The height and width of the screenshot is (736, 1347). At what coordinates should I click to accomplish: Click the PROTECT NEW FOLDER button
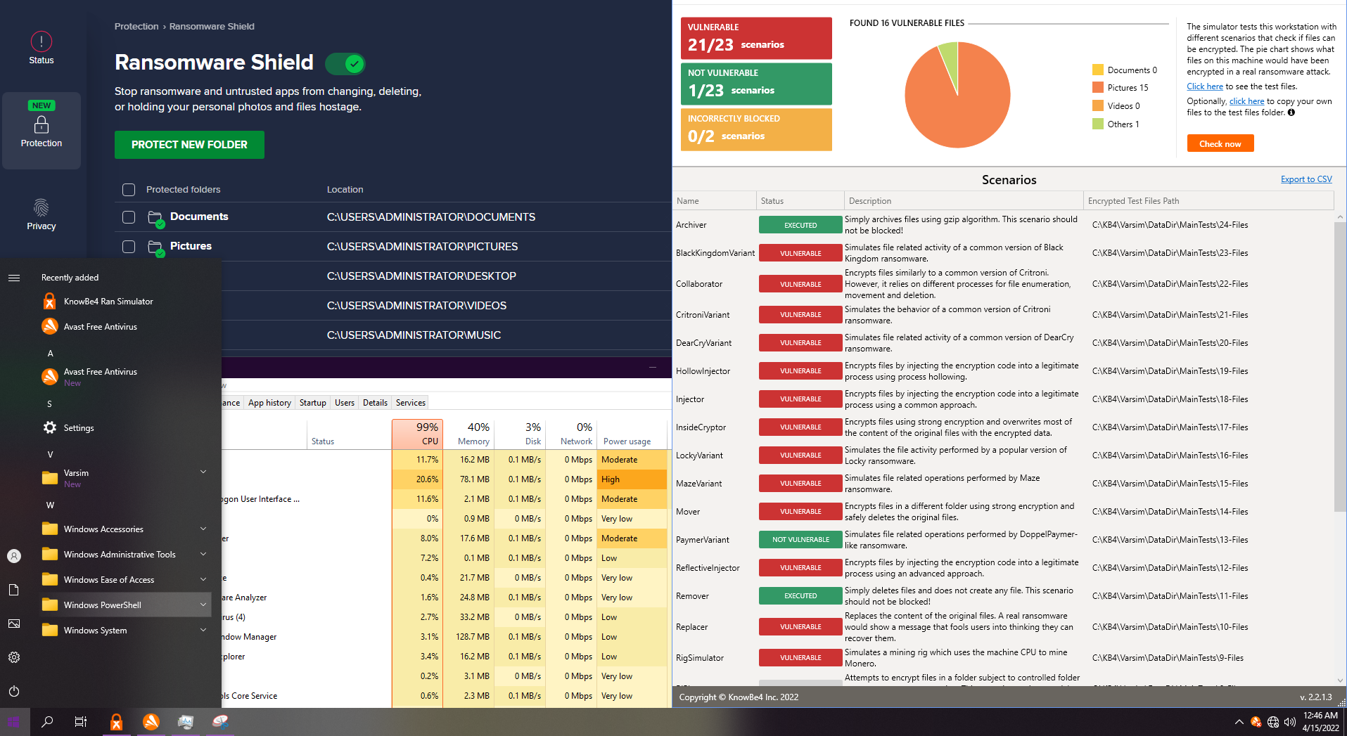[189, 145]
